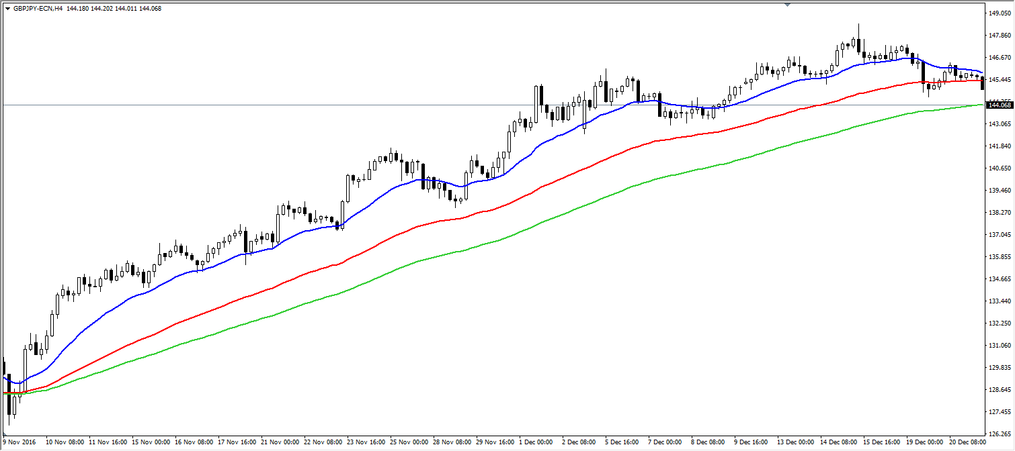Select the green moving average line

(x=376, y=276)
